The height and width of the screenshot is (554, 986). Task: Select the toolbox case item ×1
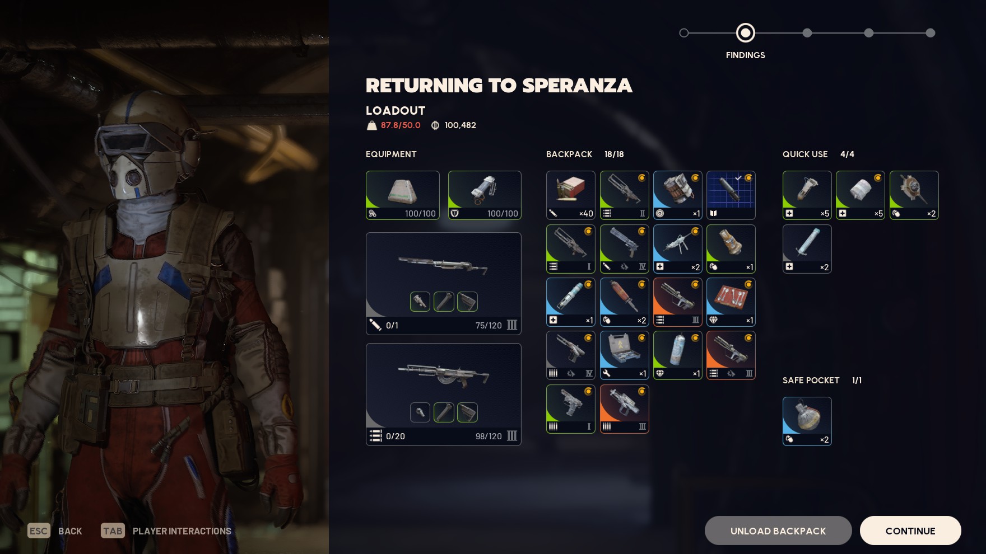tap(624, 355)
